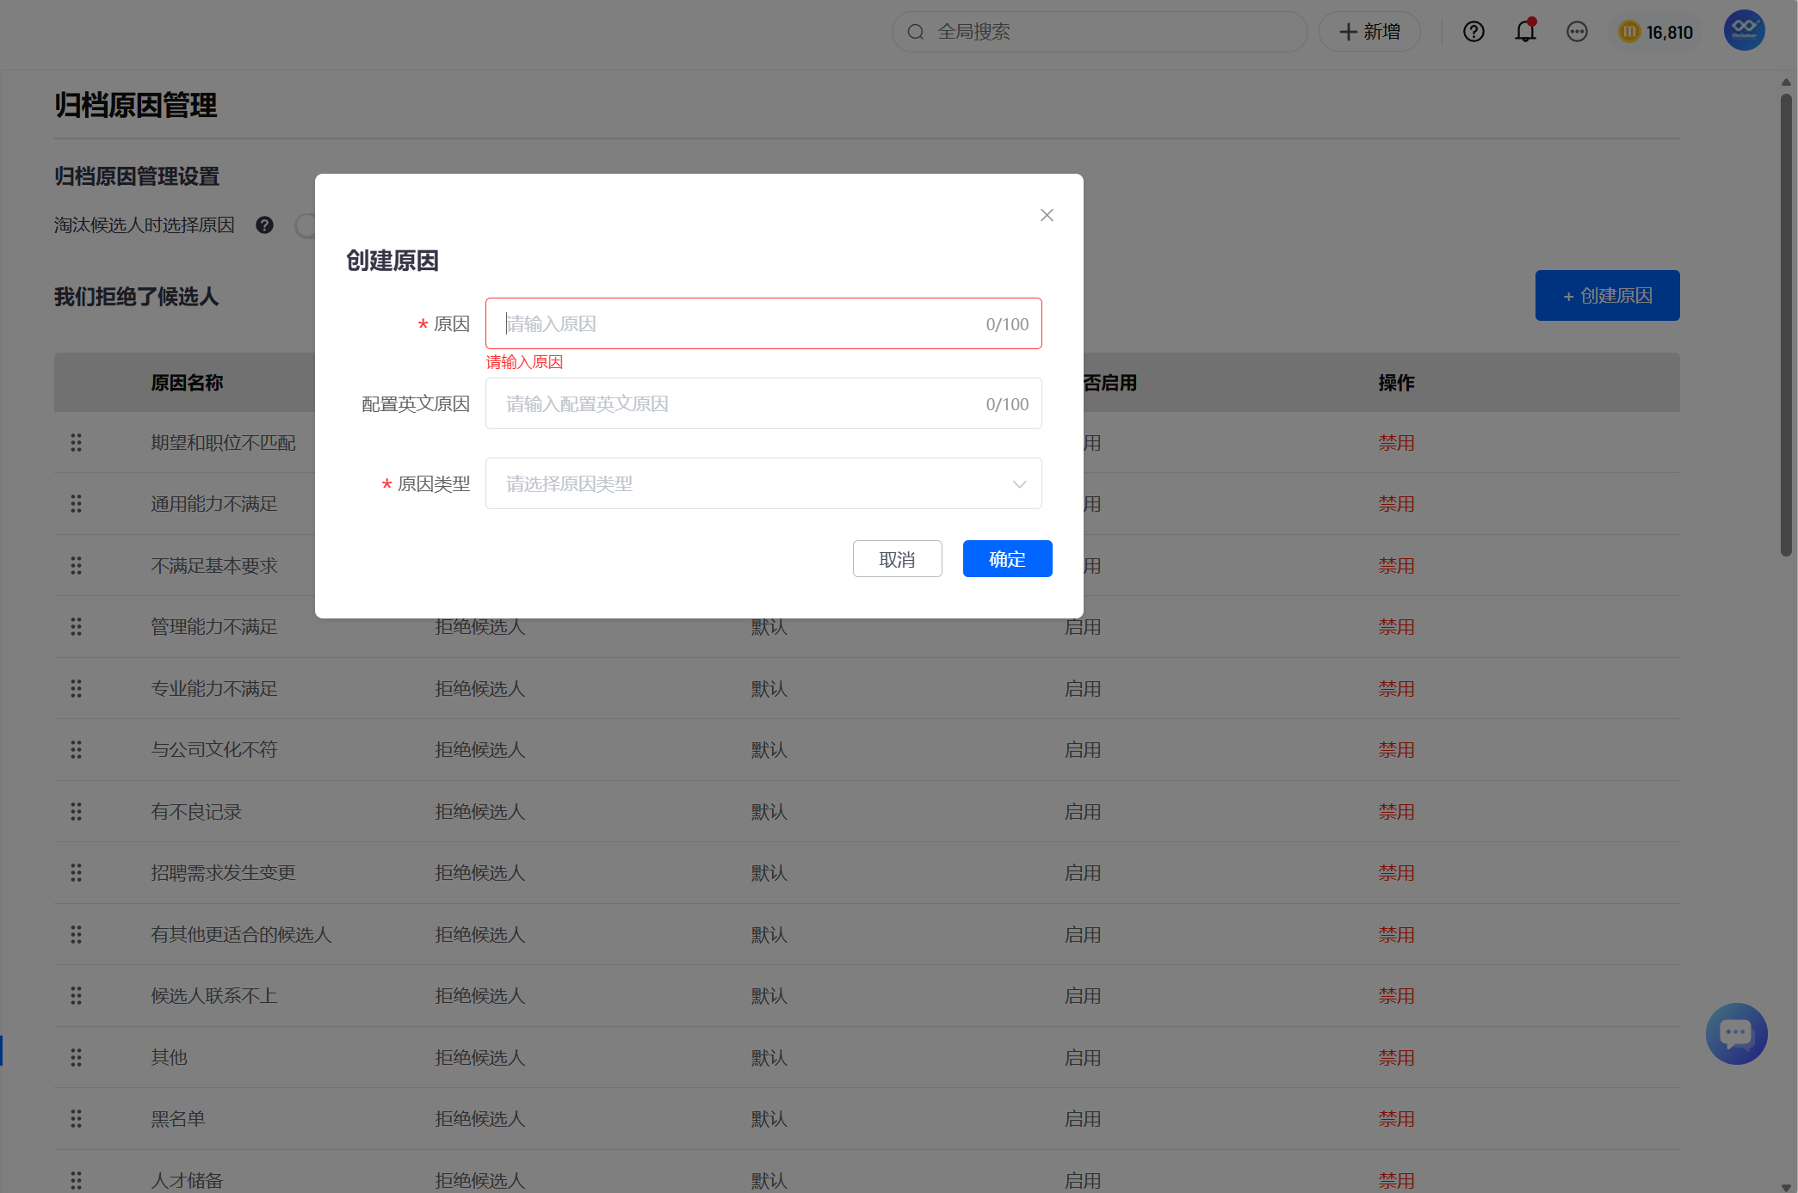Click 禁用 for 管理能力不满足

[1396, 626]
